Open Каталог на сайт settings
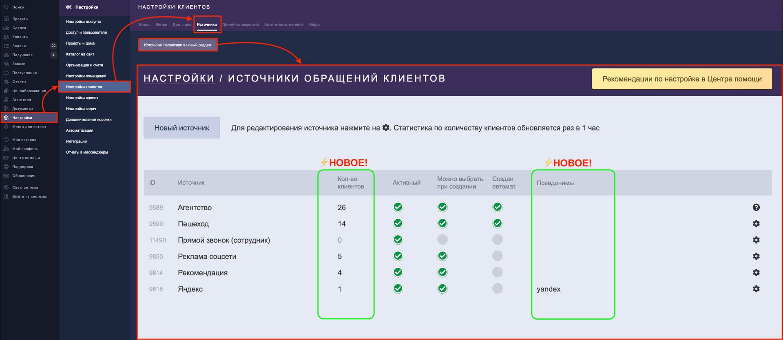The image size is (783, 340). point(80,54)
